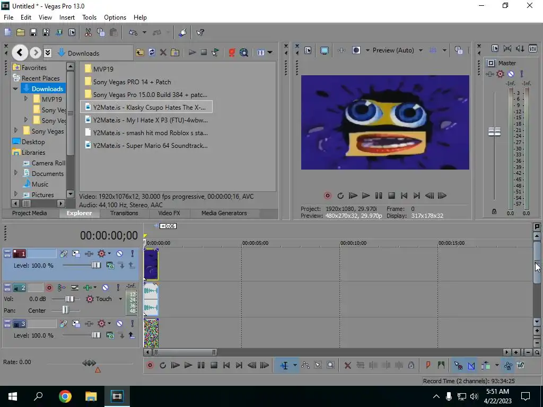Click the What's This help icon
The width and height of the screenshot is (543, 407).
pyautogui.click(x=200, y=32)
